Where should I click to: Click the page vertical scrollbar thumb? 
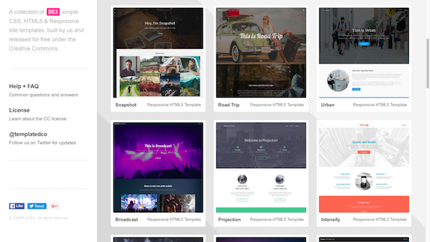point(428,64)
